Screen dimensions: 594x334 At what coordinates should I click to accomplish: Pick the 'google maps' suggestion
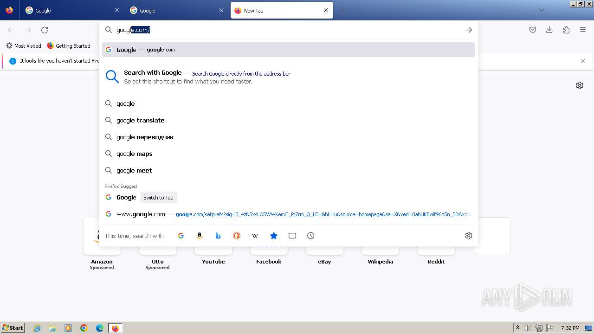point(289,154)
